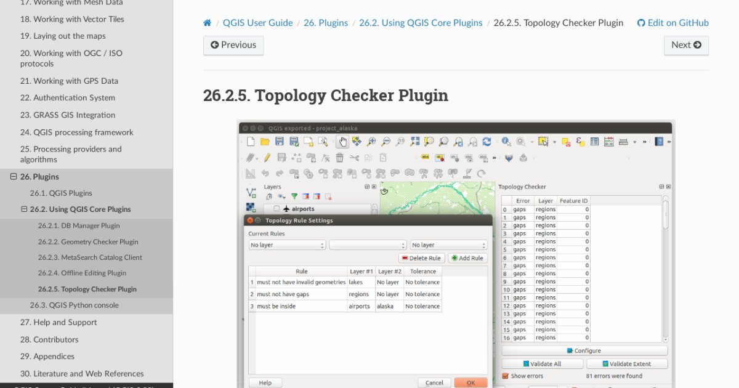Viewport: 739px width, 388px height.
Task: Click the New Project blank page icon
Action: 251,142
